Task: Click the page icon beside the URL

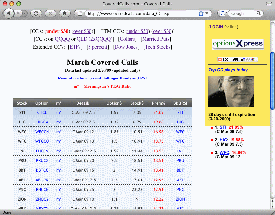Action: click(80, 13)
